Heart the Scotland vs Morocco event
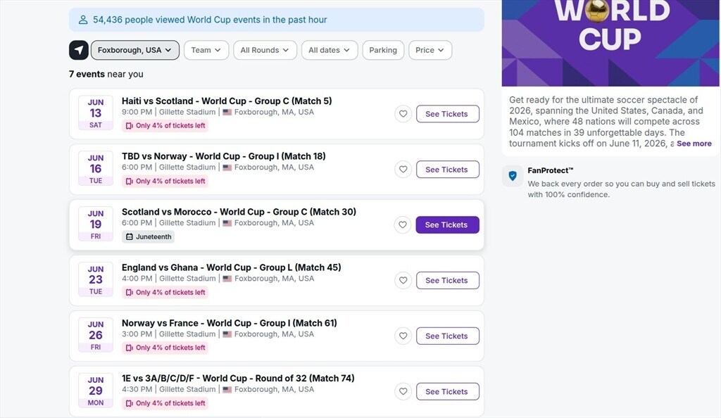Image resolution: width=721 pixels, height=418 pixels. 403,225
